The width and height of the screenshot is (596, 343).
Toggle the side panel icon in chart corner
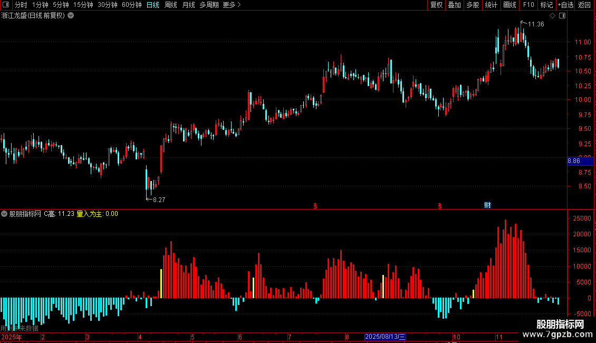(562, 16)
